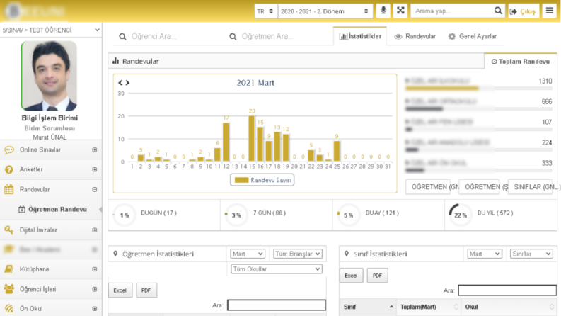The image size is (561, 316).
Task: Click the progress bar with value 666
Action: point(478,108)
